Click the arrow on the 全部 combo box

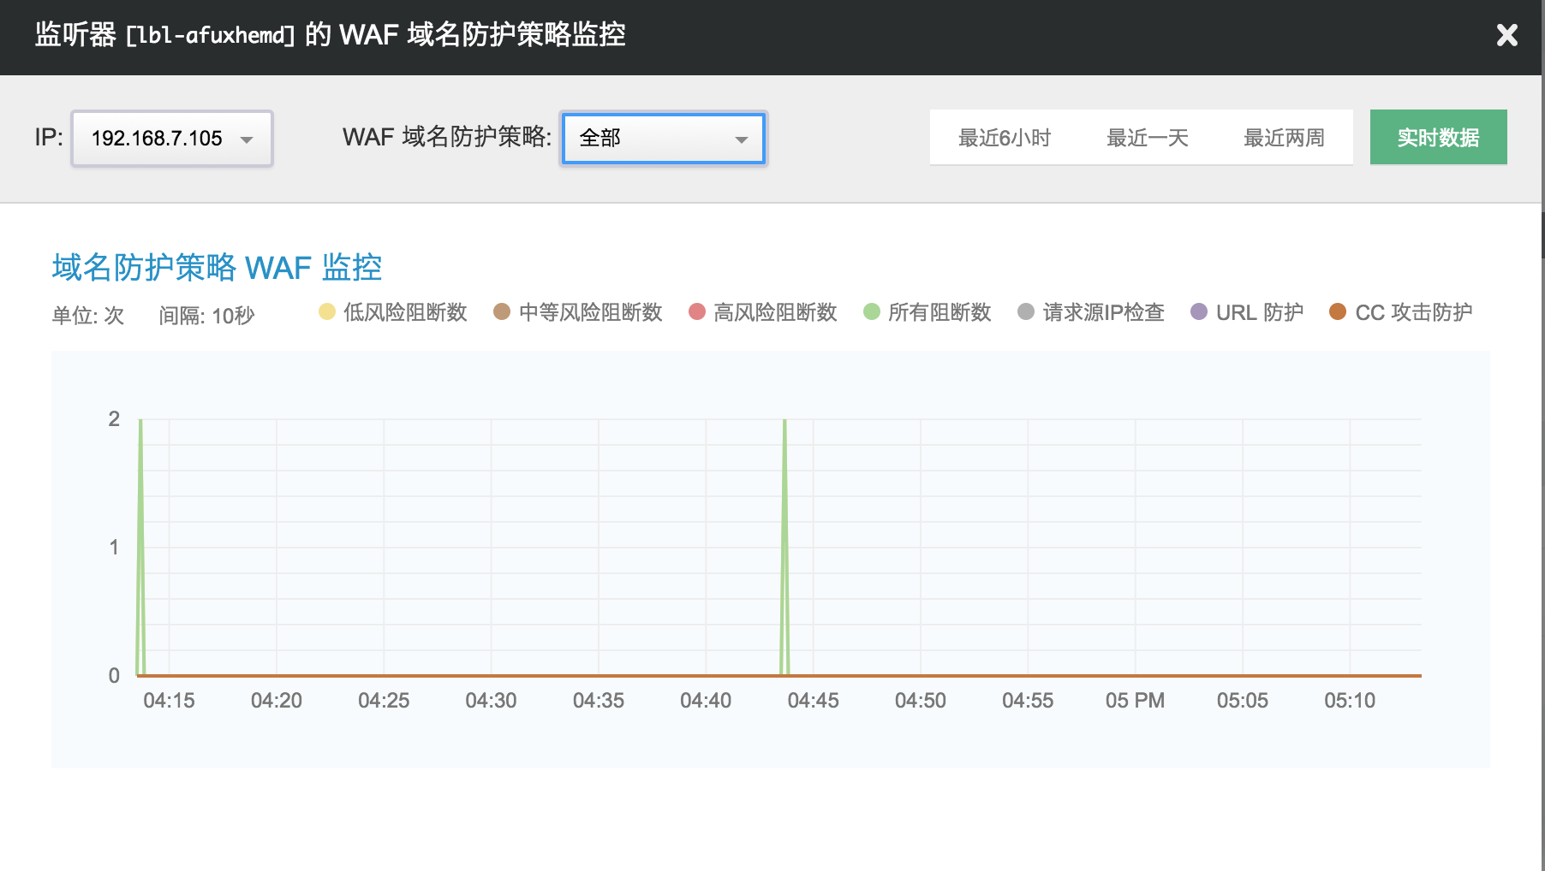point(741,139)
